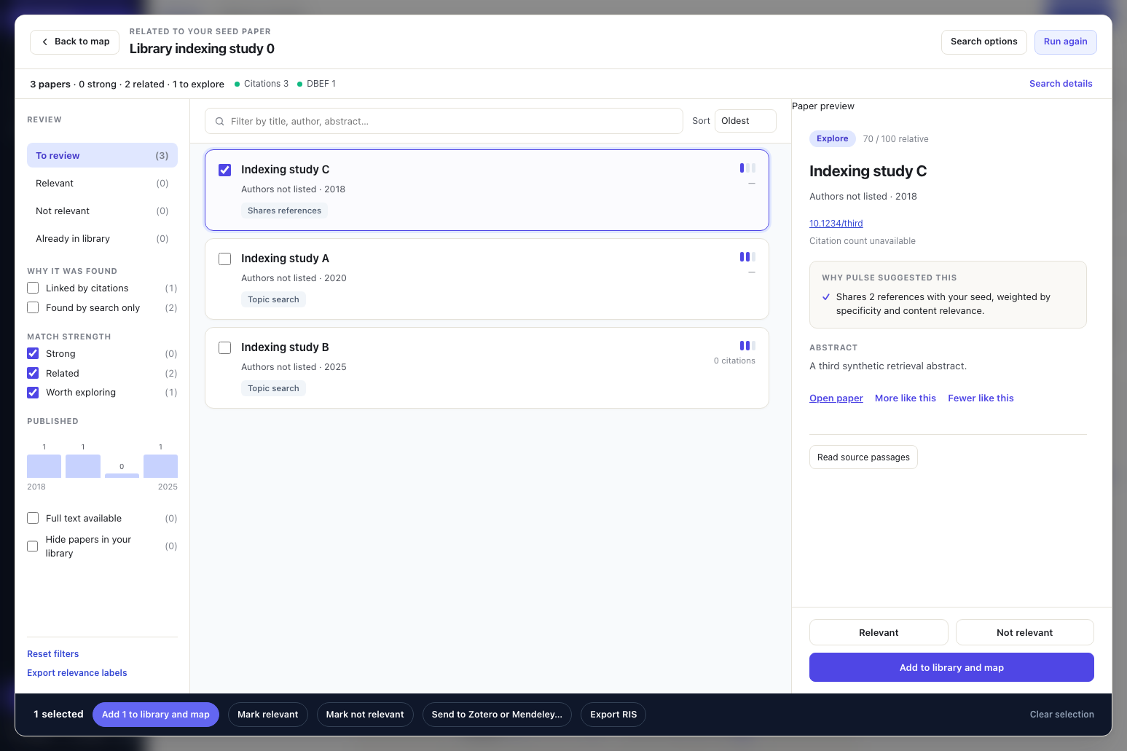Click the Back to map button
Image resolution: width=1127 pixels, height=751 pixels.
click(74, 42)
